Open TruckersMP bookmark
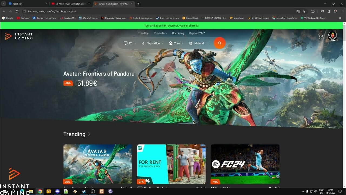This screenshot has width=346, height=195. 68,18
